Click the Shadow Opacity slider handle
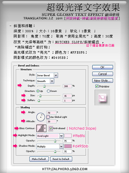Image resolution: width=129 pixels, height=173 pixels. 55,151
